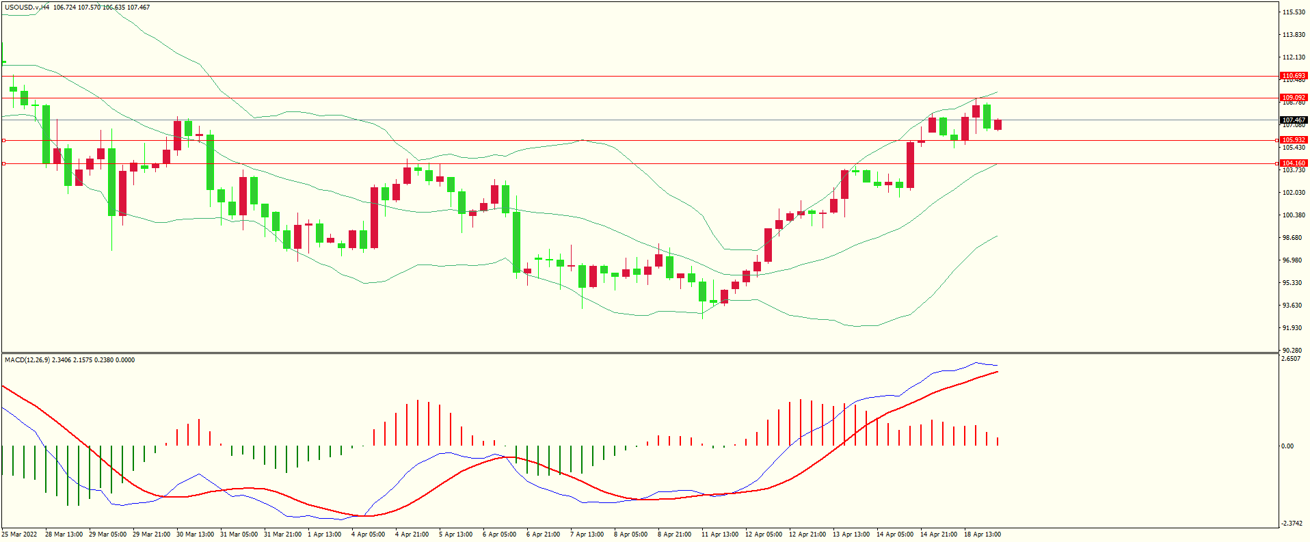Click the 11 Apr 13:00 time label
Image resolution: width=1310 pixels, height=542 pixels.
coord(720,534)
